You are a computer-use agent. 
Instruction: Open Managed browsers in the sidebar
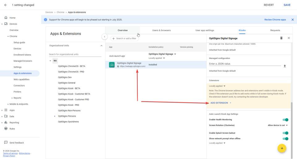[x=23, y=61]
